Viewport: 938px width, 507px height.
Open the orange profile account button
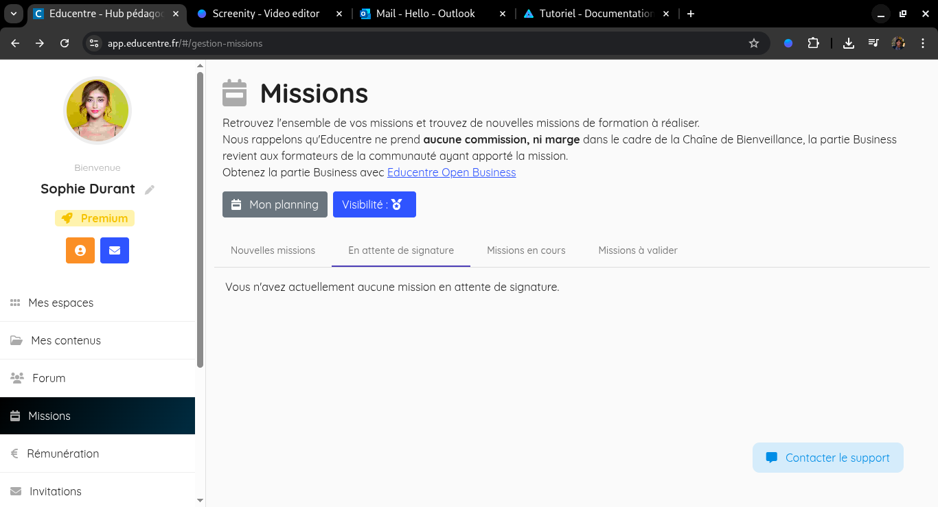80,250
